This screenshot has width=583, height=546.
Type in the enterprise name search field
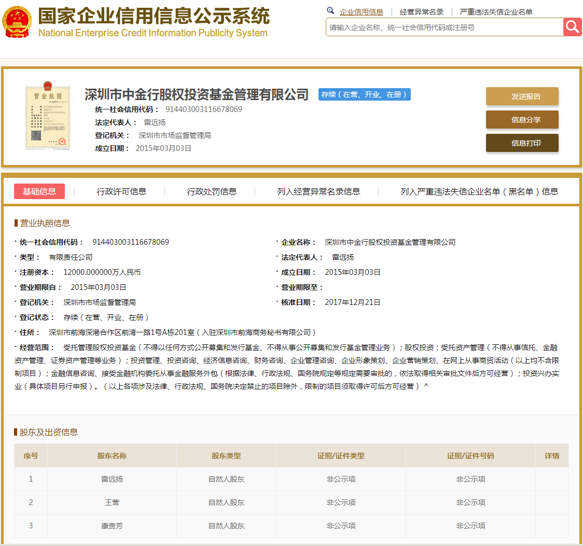pos(444,27)
